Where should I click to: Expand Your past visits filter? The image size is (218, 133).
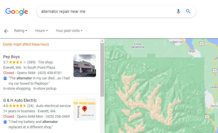[69, 31]
